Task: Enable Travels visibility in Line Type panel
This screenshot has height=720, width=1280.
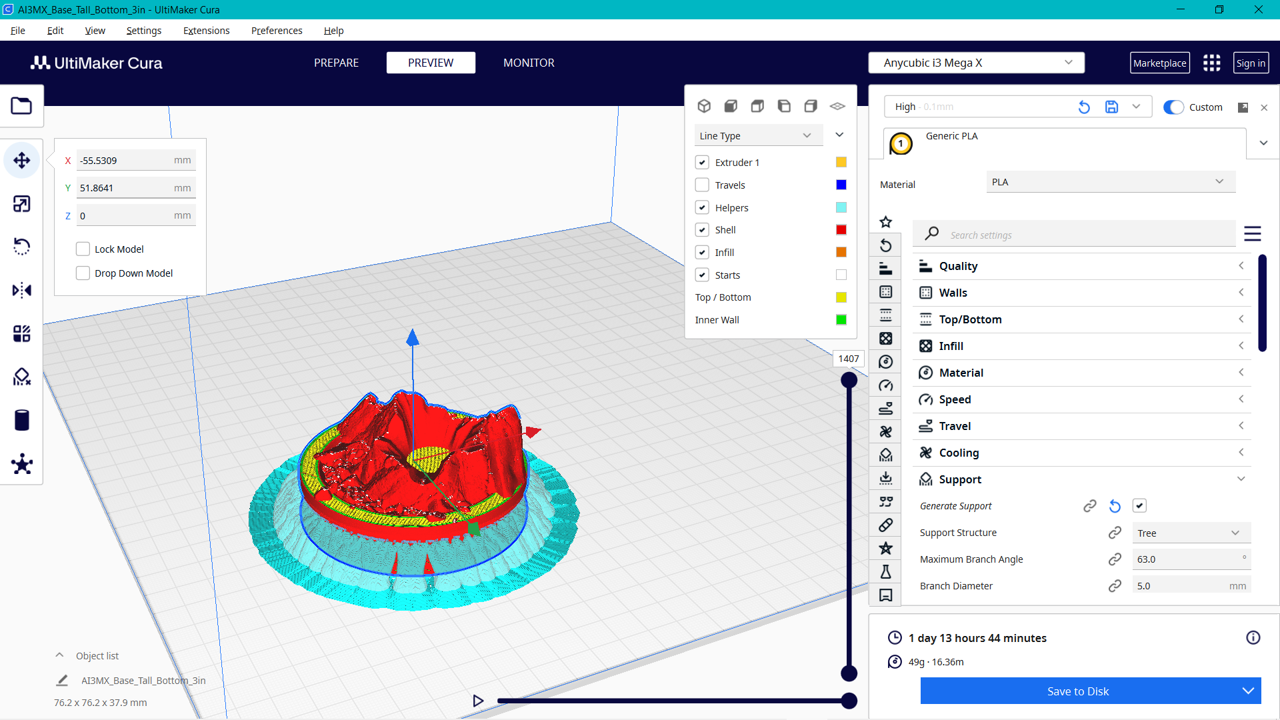Action: click(x=702, y=185)
